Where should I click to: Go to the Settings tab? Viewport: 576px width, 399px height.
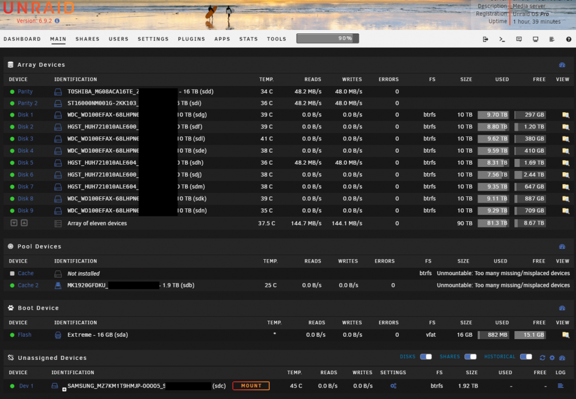point(153,39)
